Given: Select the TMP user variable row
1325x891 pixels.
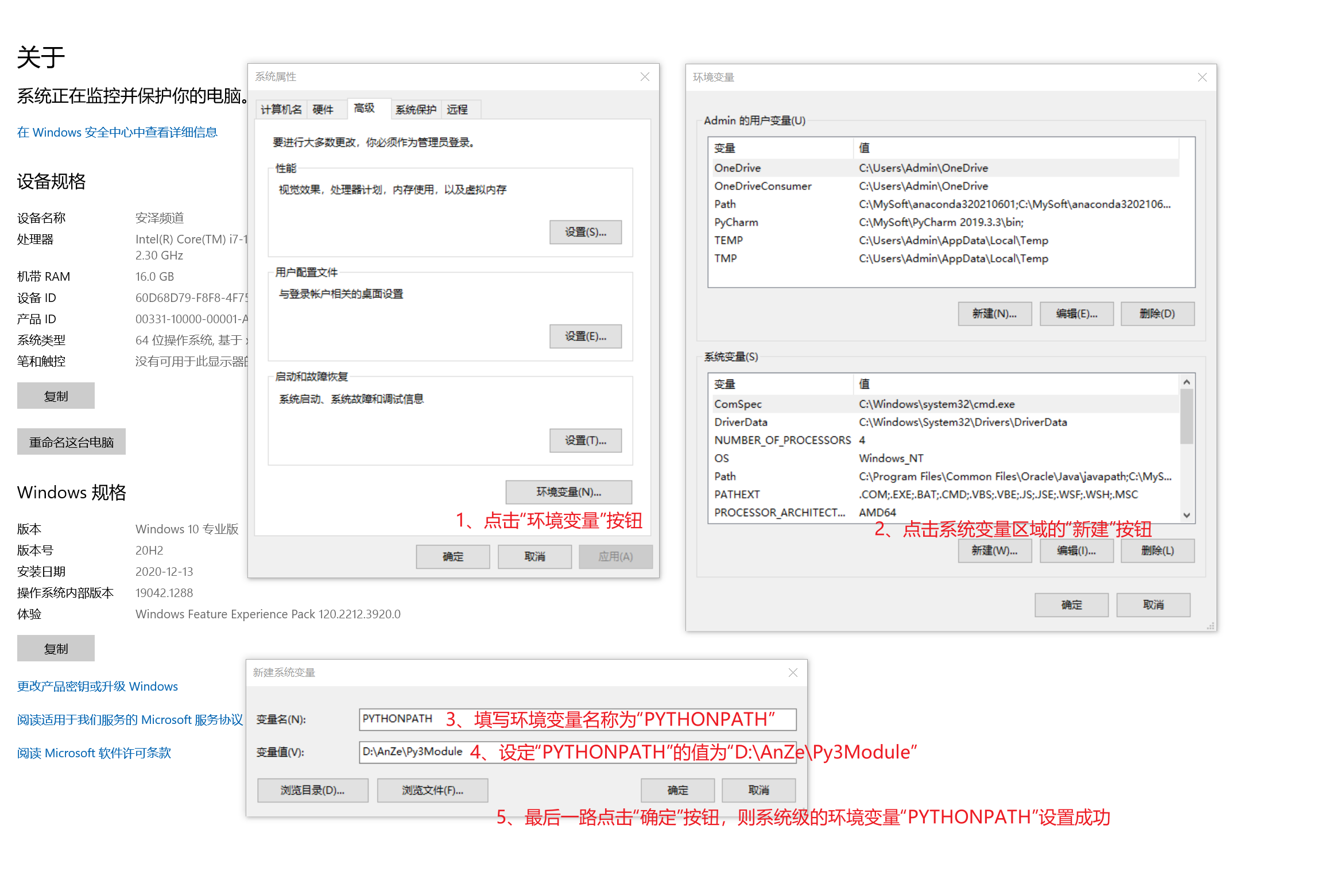Looking at the screenshot, I should (946, 258).
